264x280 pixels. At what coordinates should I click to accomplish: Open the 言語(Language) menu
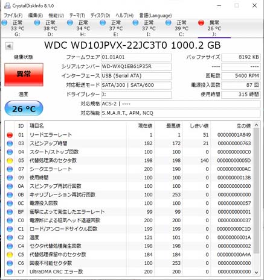(x=155, y=16)
